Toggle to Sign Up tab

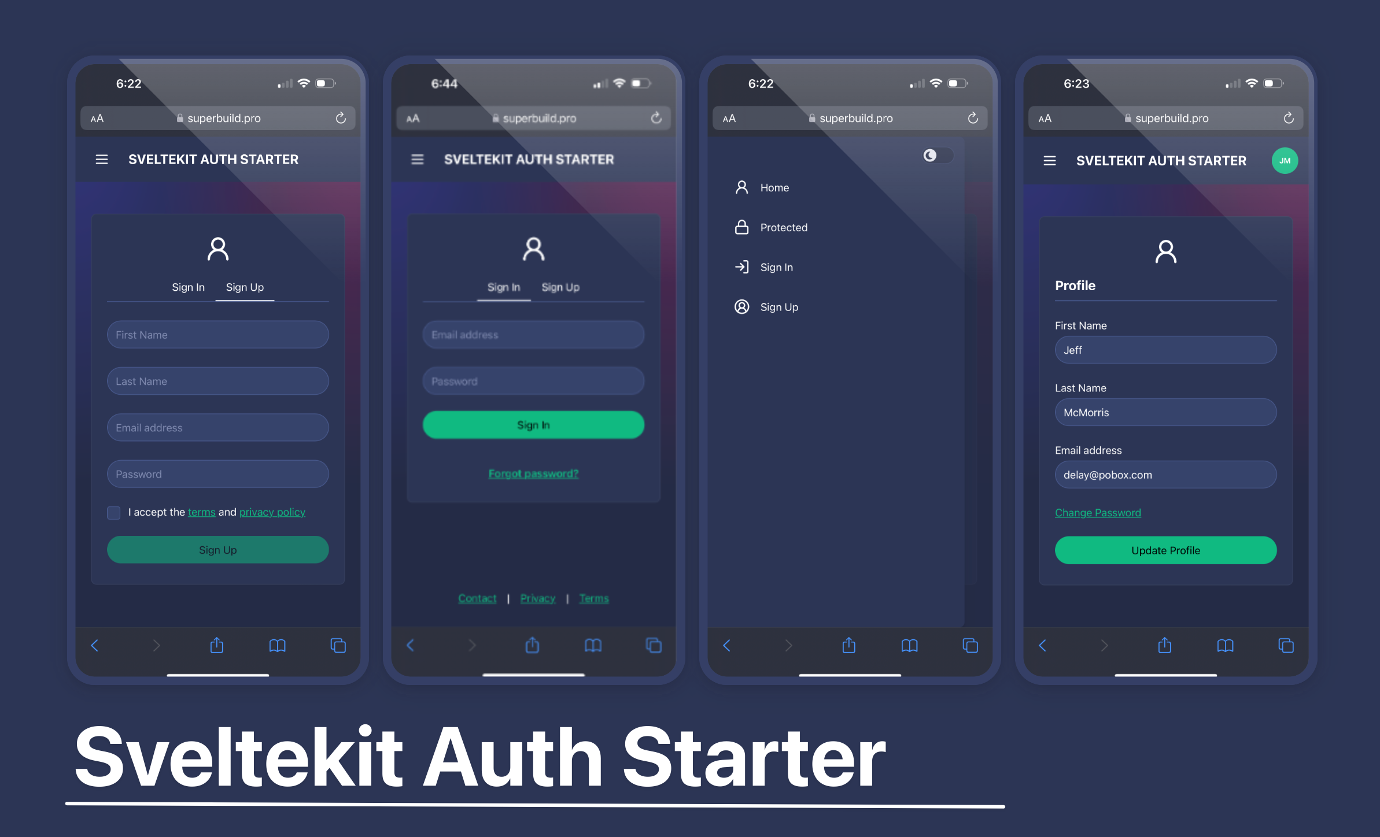(x=562, y=287)
